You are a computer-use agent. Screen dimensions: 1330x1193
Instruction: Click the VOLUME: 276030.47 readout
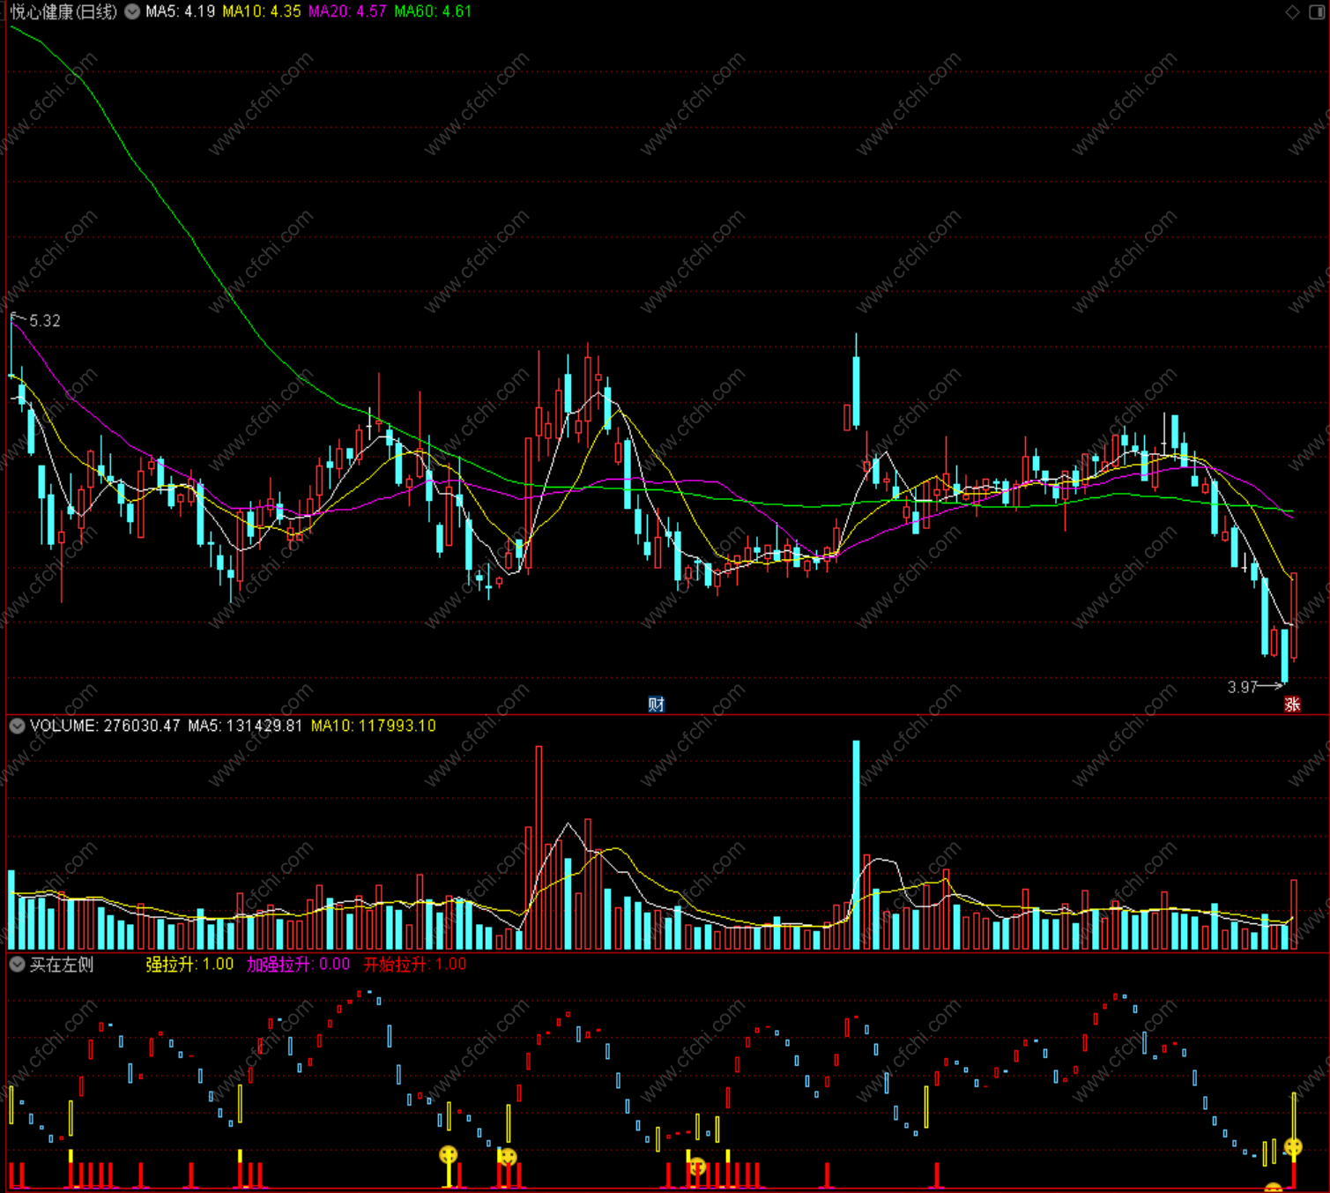point(105,726)
